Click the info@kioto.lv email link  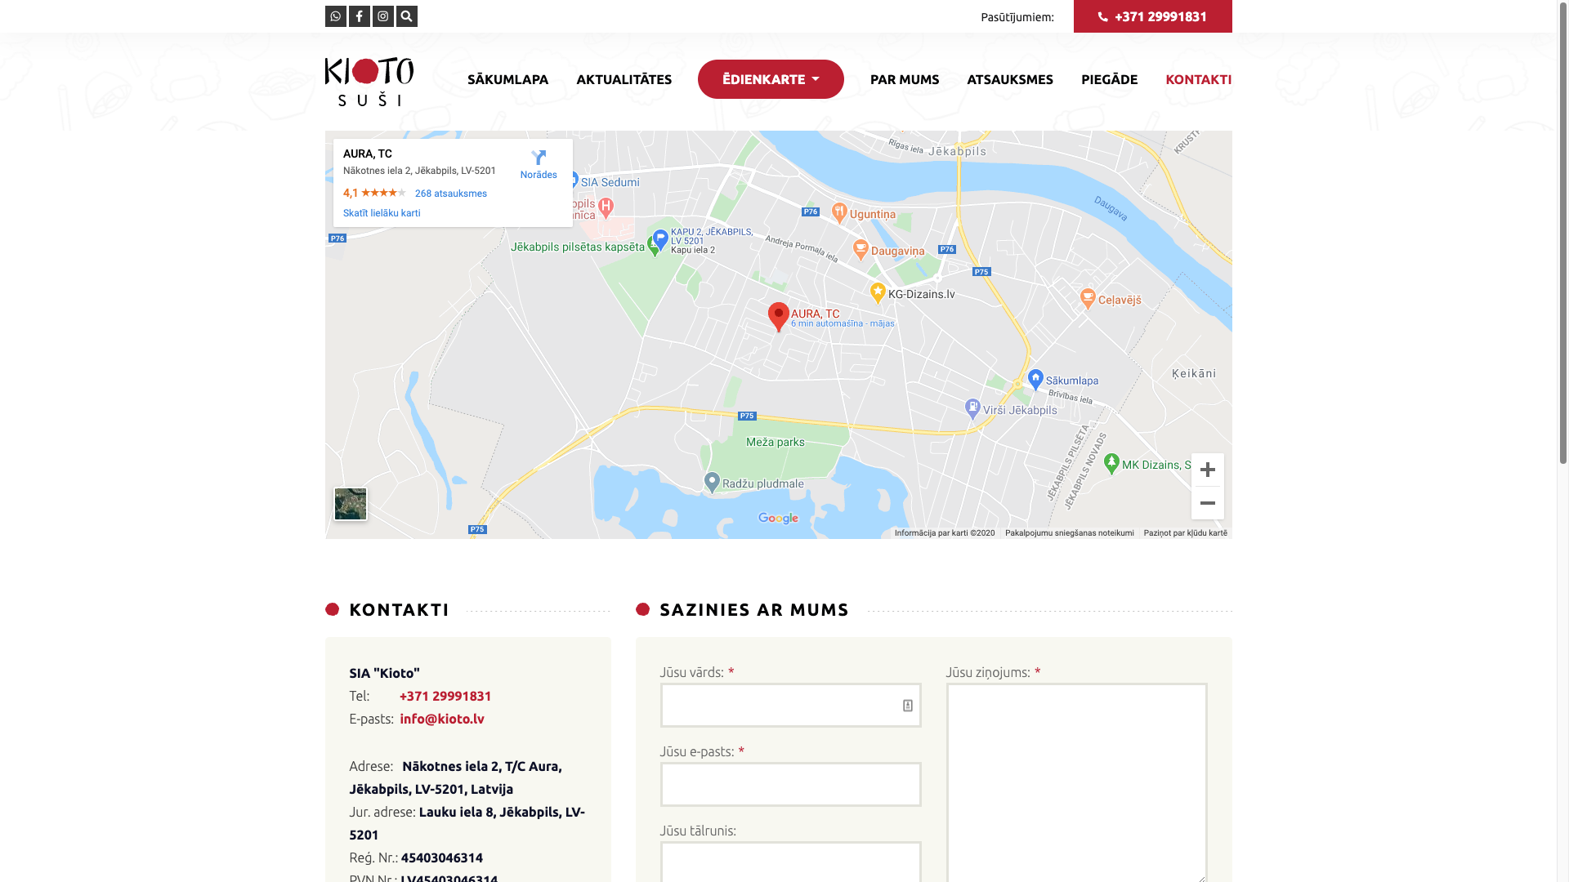(441, 719)
